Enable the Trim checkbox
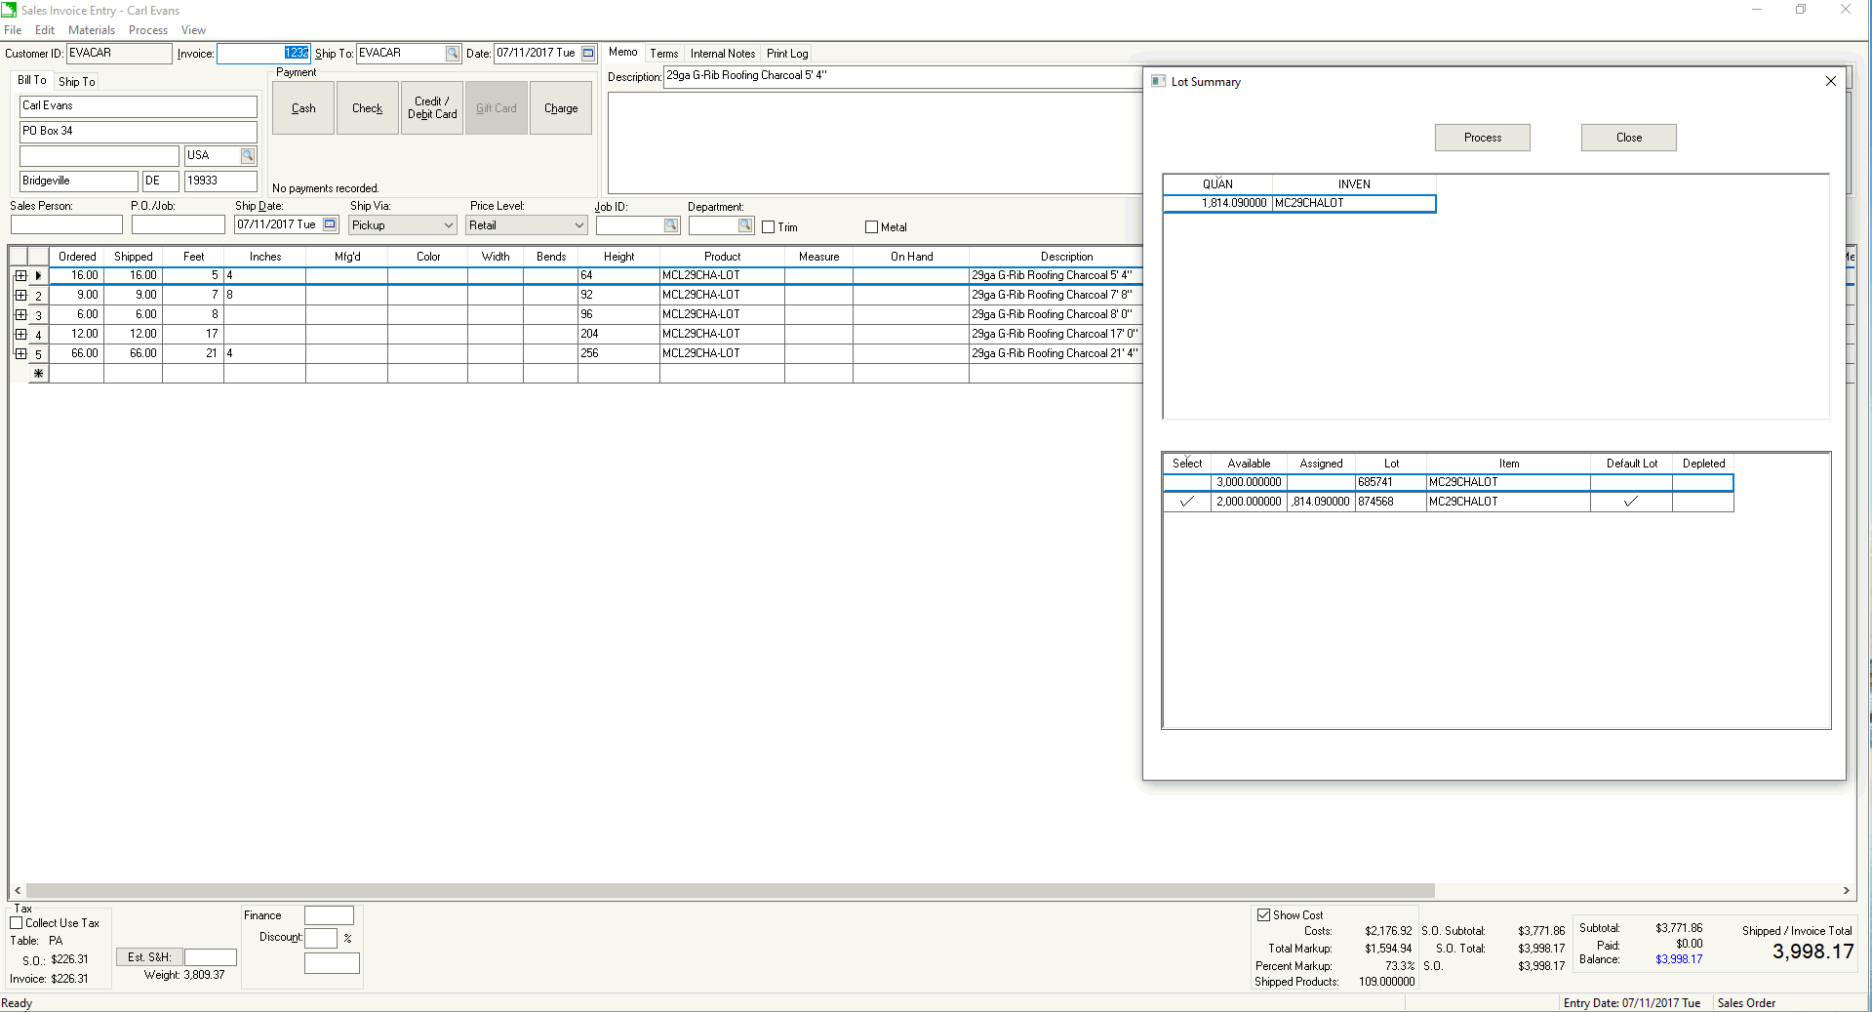 click(769, 227)
